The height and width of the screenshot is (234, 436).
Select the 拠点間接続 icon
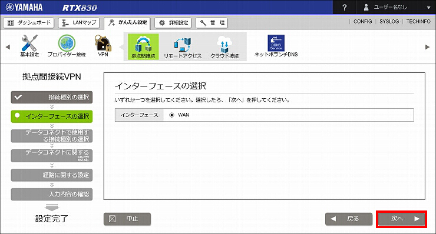[143, 46]
